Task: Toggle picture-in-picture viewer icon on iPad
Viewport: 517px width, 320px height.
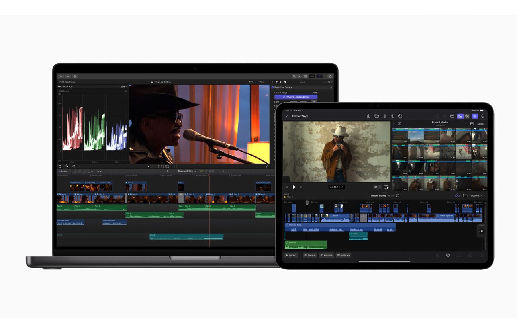Action: [x=386, y=187]
